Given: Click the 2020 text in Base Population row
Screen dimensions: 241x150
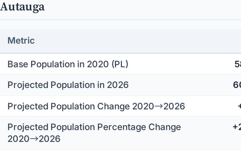Looking at the screenshot, I should (98, 64).
